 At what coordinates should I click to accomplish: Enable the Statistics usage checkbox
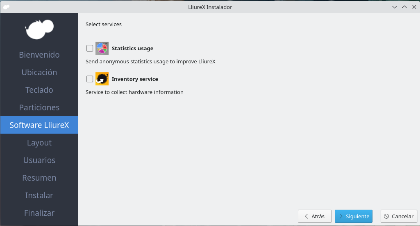[90, 48]
